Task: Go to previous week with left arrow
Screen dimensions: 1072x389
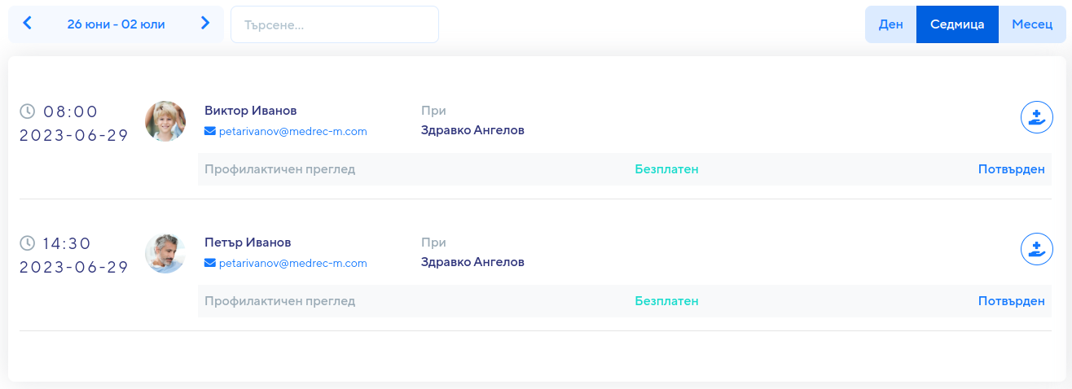Action: [27, 24]
